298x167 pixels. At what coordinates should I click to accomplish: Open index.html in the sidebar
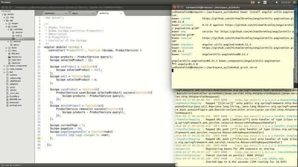tap(16, 60)
